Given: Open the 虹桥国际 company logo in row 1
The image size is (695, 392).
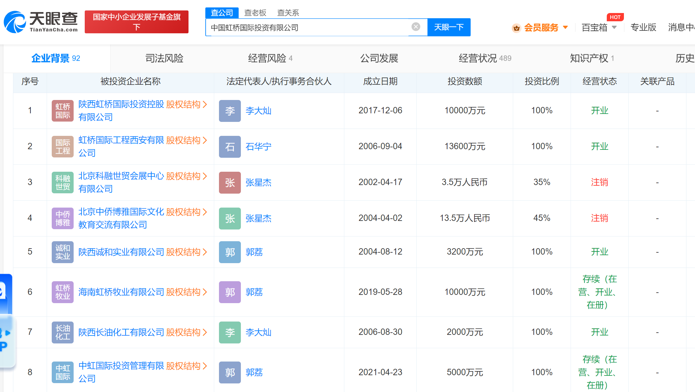Looking at the screenshot, I should (x=63, y=111).
